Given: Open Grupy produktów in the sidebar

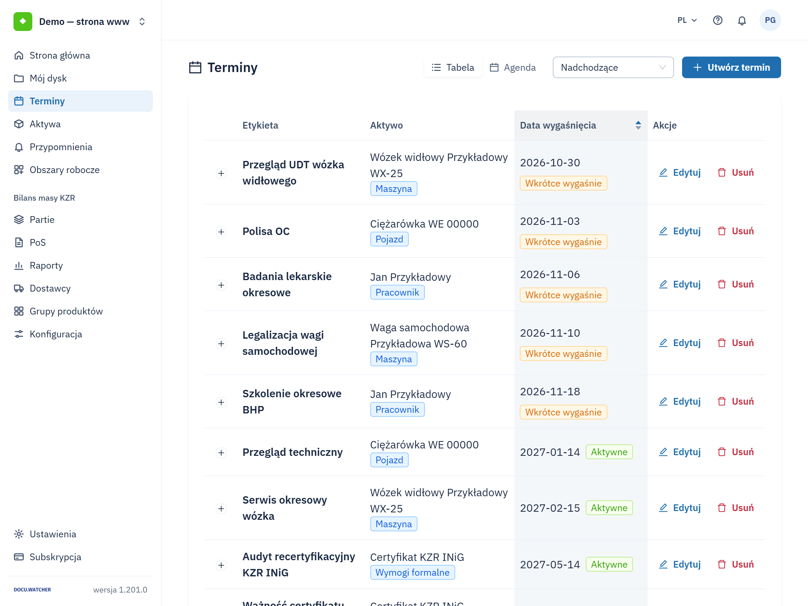Looking at the screenshot, I should point(80,311).
